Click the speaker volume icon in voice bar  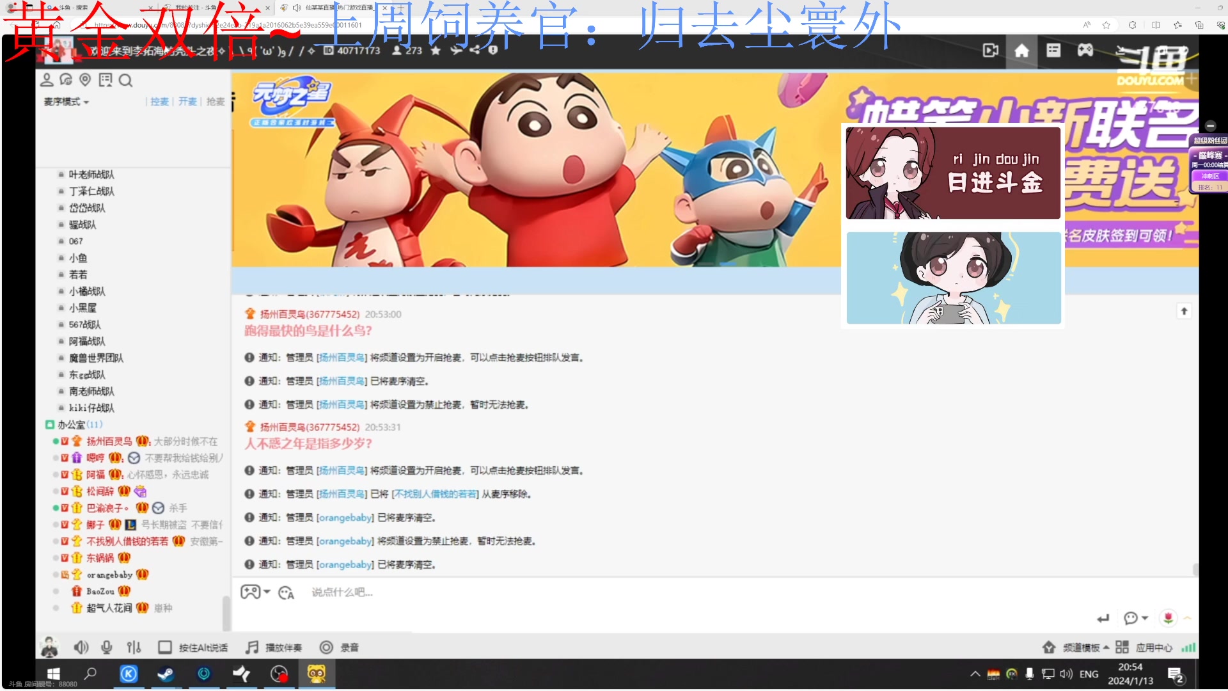click(x=81, y=647)
